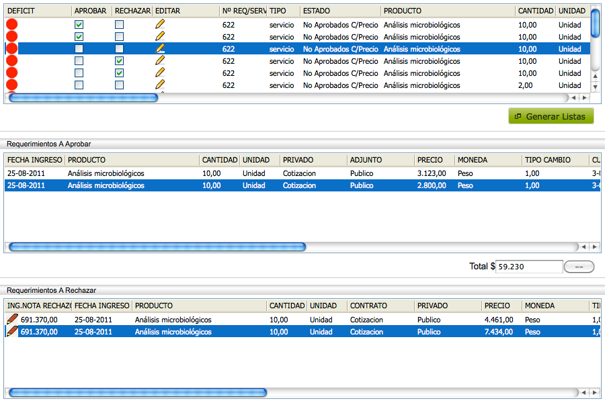Viewport: 605px width, 405px height.
Task: Open the rejection note pencil for price 7.434,00
Action: pos(12,331)
